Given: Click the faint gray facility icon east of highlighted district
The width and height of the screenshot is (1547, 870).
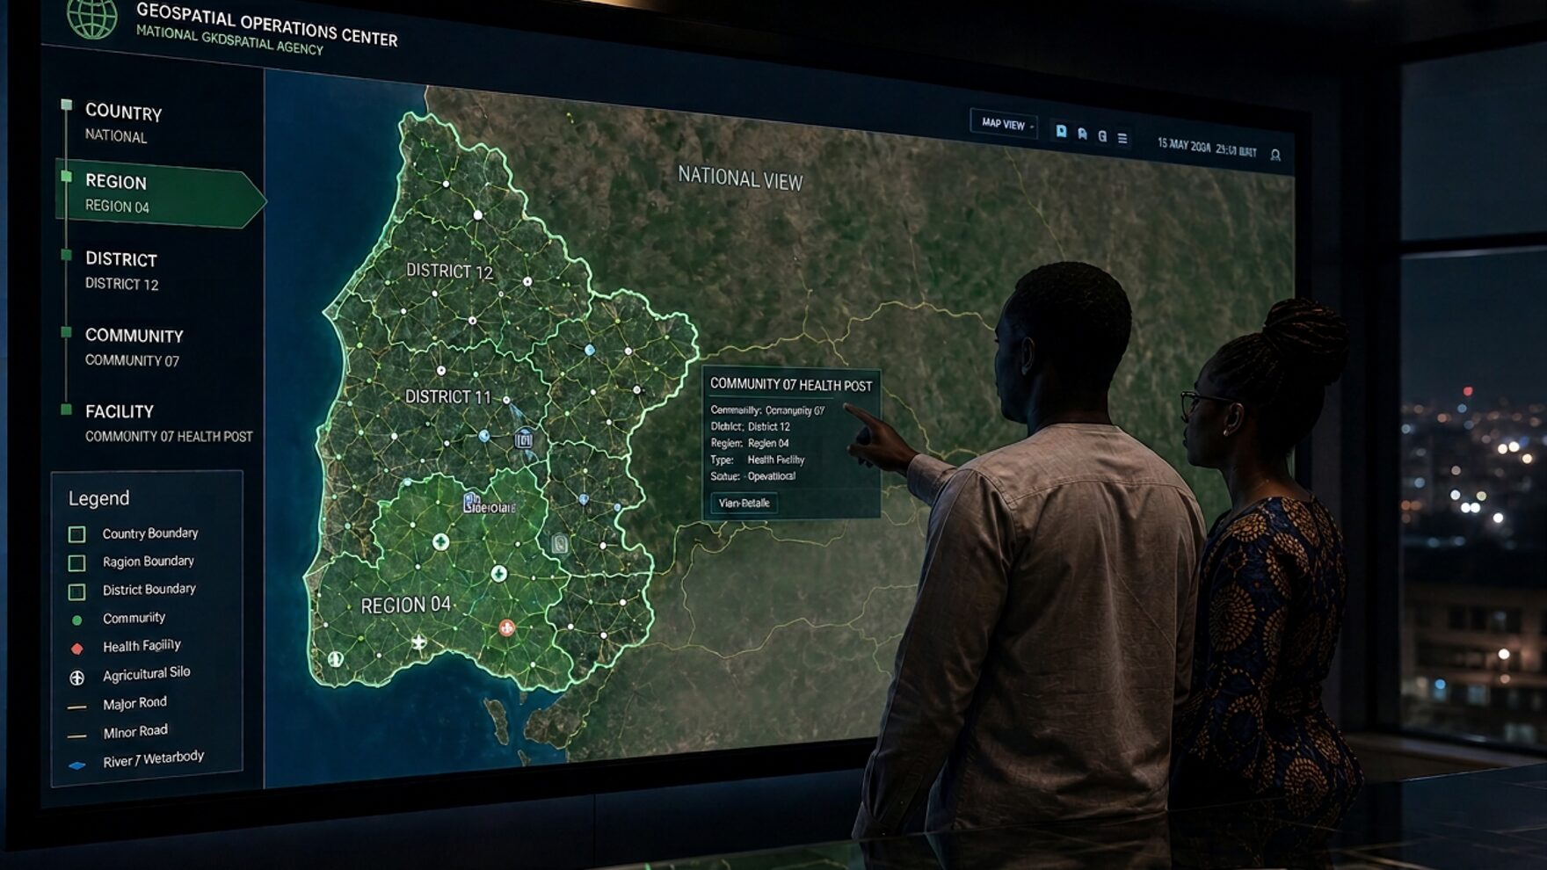Looking at the screenshot, I should 559,544.
